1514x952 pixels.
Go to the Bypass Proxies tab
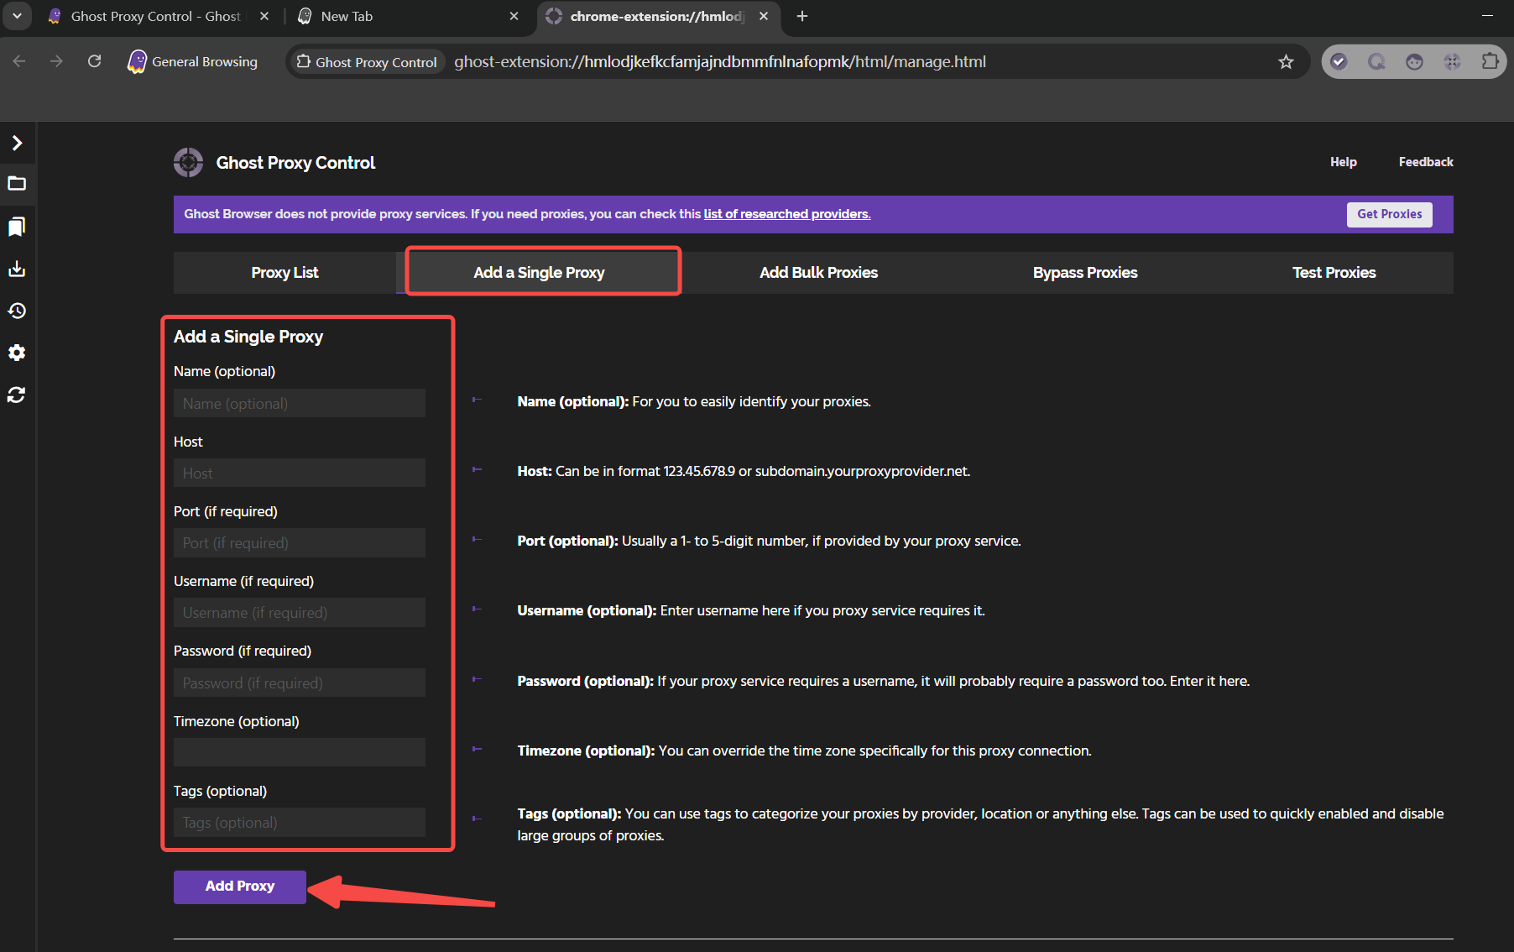(1085, 273)
